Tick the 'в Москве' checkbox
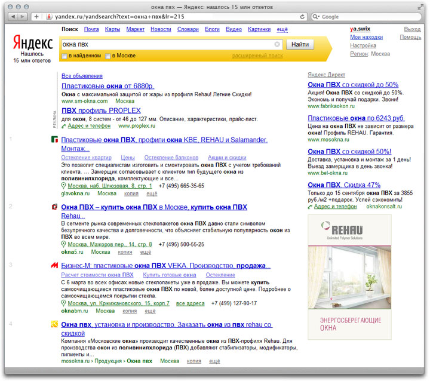 click(x=108, y=56)
